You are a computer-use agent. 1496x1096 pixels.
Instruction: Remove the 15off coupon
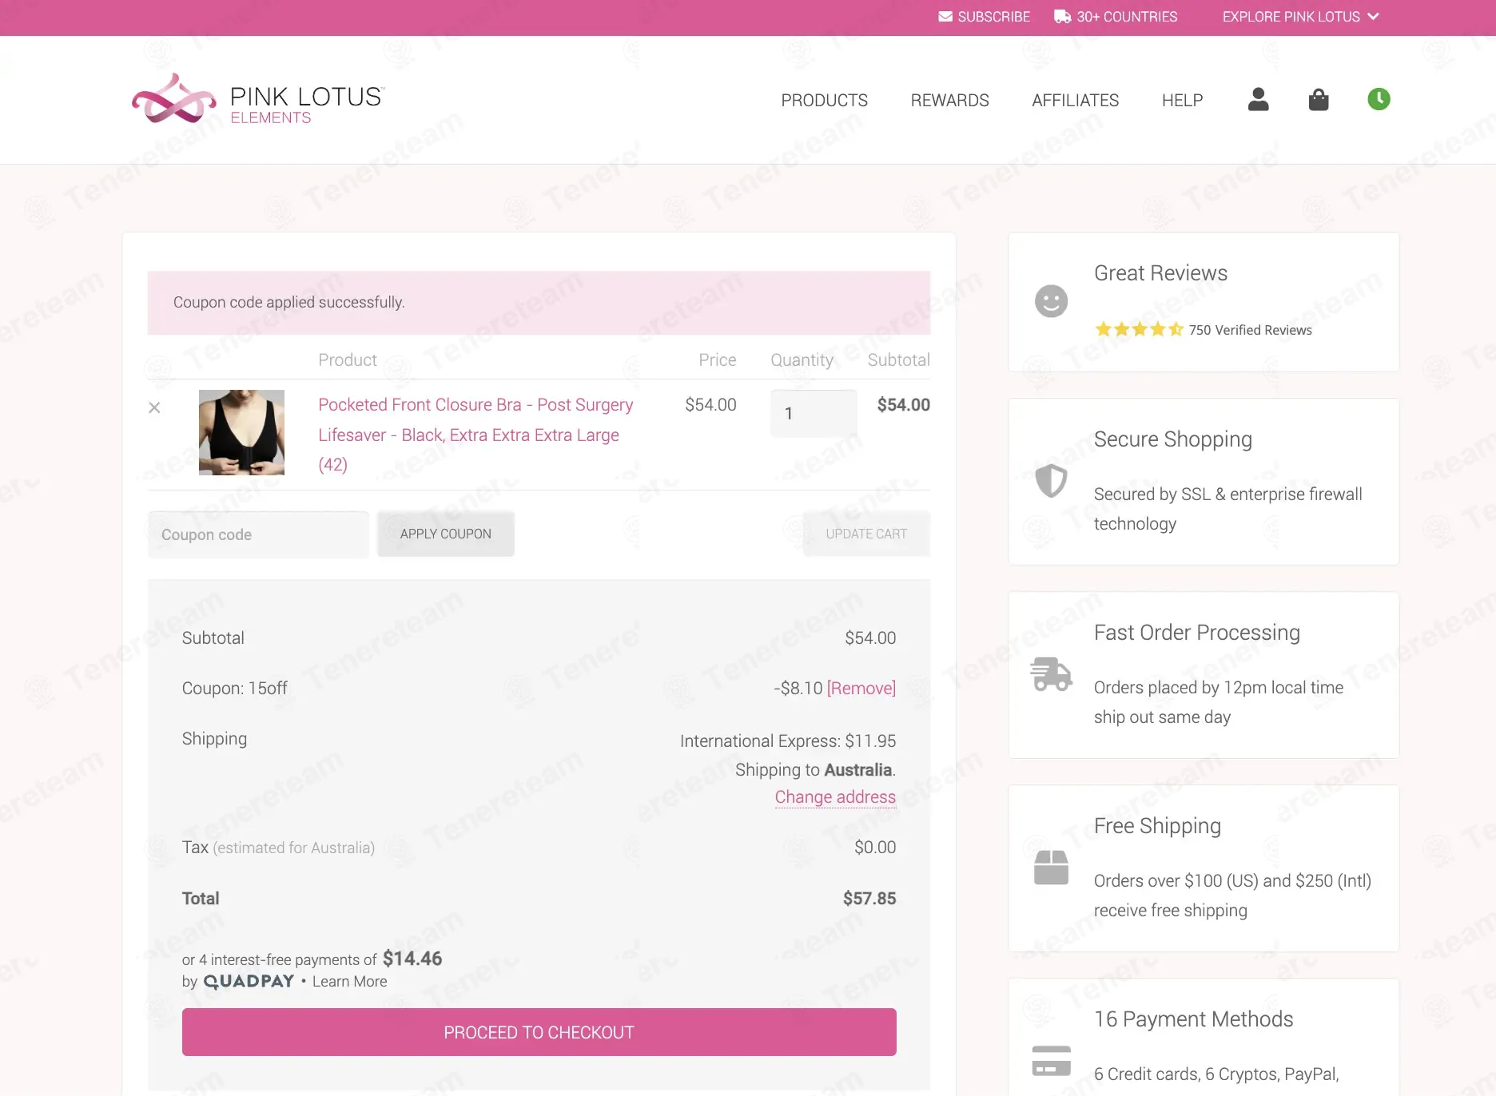tap(861, 689)
